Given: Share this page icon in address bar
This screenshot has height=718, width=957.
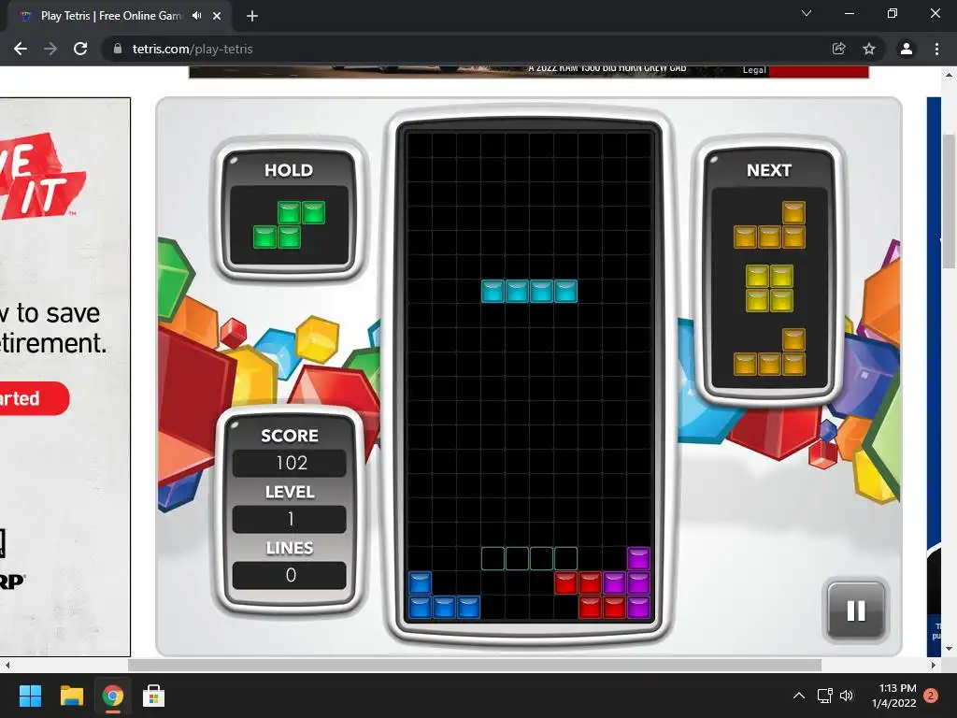Looking at the screenshot, I should 838,49.
